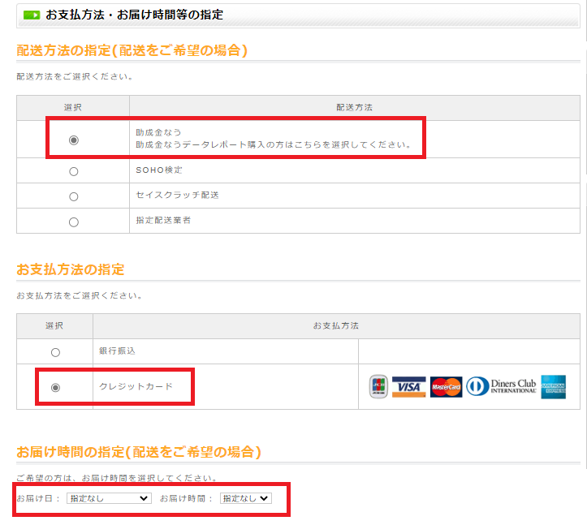Viewport: 587px width, 525px height.
Task: Click the VISA card logo
Action: [408, 387]
